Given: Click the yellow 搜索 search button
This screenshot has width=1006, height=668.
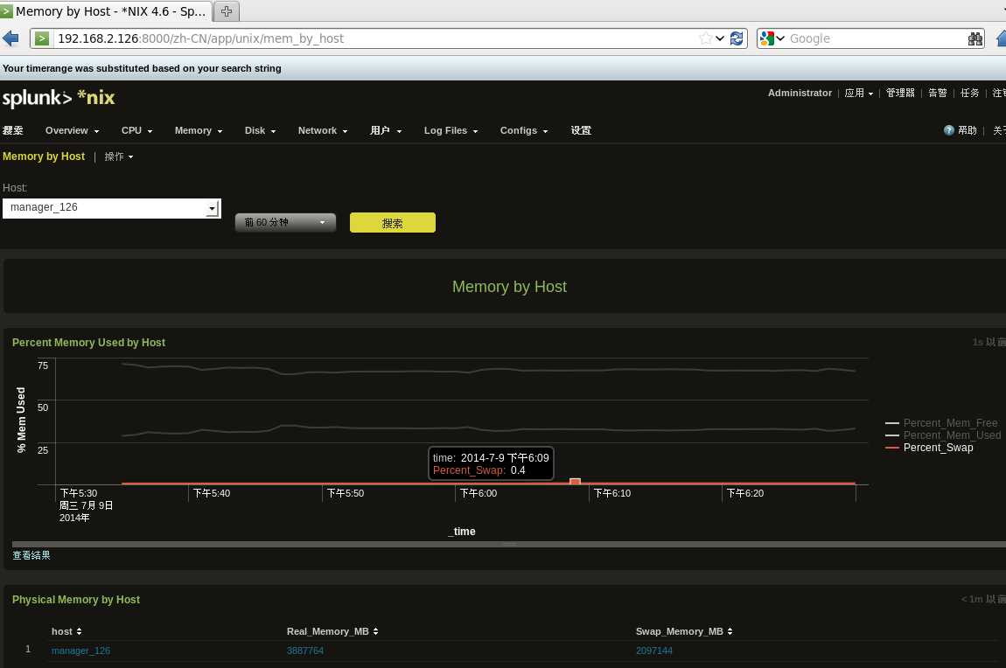Looking at the screenshot, I should (x=392, y=222).
